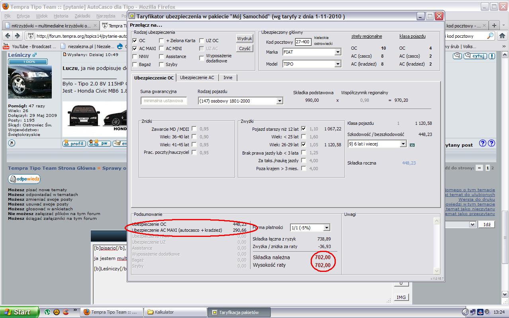Go back using Firefox back arrow

pos(8,36)
